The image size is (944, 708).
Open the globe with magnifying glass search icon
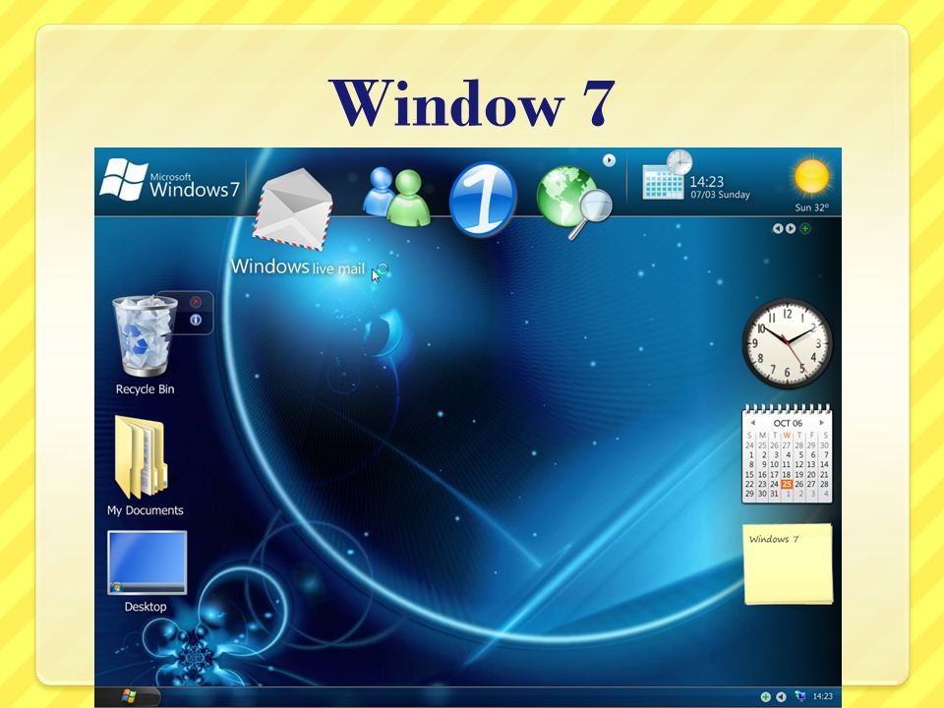pos(573,201)
